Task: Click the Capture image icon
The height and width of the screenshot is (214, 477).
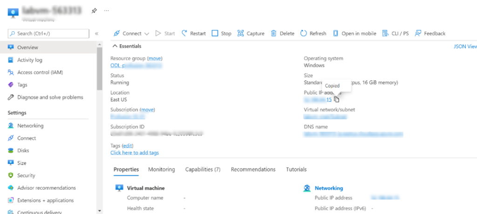Action: coord(241,34)
